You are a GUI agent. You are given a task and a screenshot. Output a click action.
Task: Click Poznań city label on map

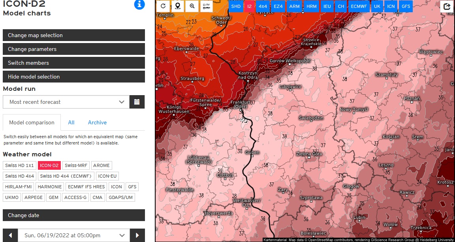[x=412, y=98]
